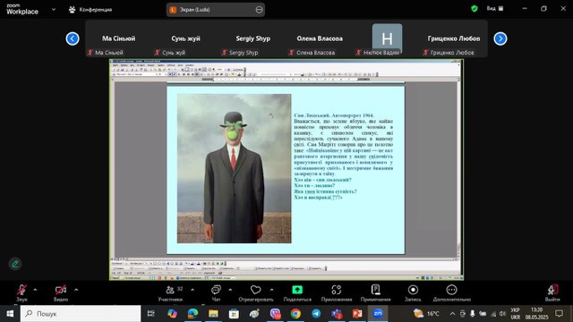Expand participants options arrow beside Участники

pyautogui.click(x=192, y=290)
